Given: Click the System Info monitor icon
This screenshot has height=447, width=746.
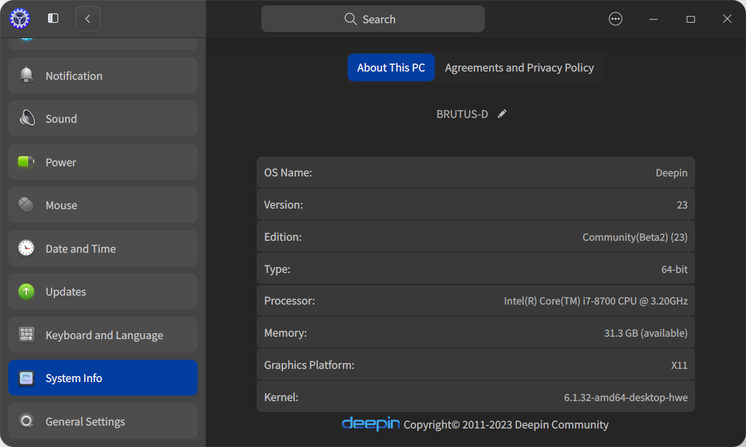Looking at the screenshot, I should pos(26,378).
